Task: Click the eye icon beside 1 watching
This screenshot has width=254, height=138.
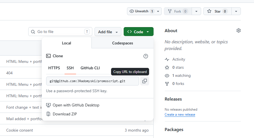Action: pyautogui.click(x=167, y=76)
